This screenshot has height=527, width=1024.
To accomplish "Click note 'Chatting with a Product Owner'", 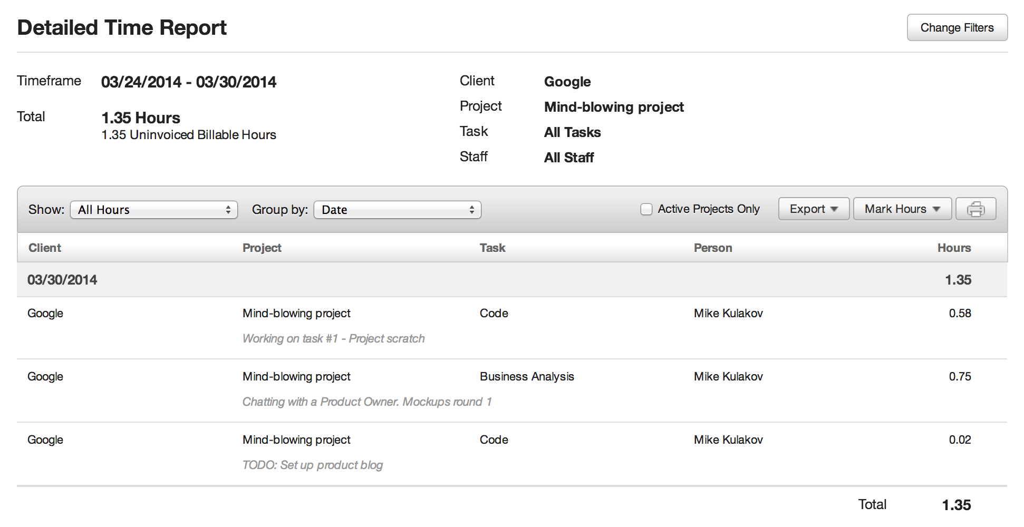I will pyautogui.click(x=367, y=402).
